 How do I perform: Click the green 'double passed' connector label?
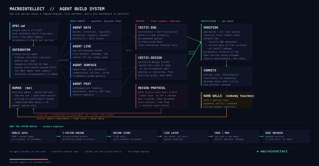pyautogui.click(x=192, y=53)
